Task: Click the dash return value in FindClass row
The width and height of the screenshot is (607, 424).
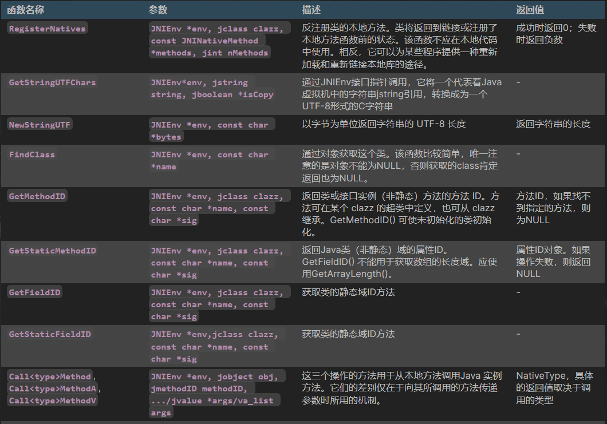Action: (x=518, y=154)
